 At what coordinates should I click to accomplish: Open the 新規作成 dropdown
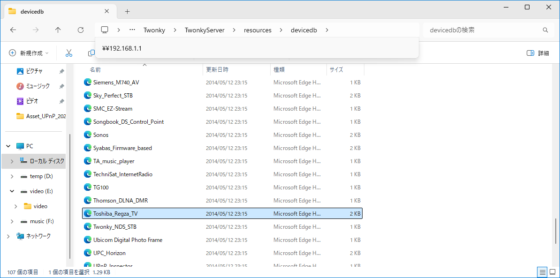[29, 53]
